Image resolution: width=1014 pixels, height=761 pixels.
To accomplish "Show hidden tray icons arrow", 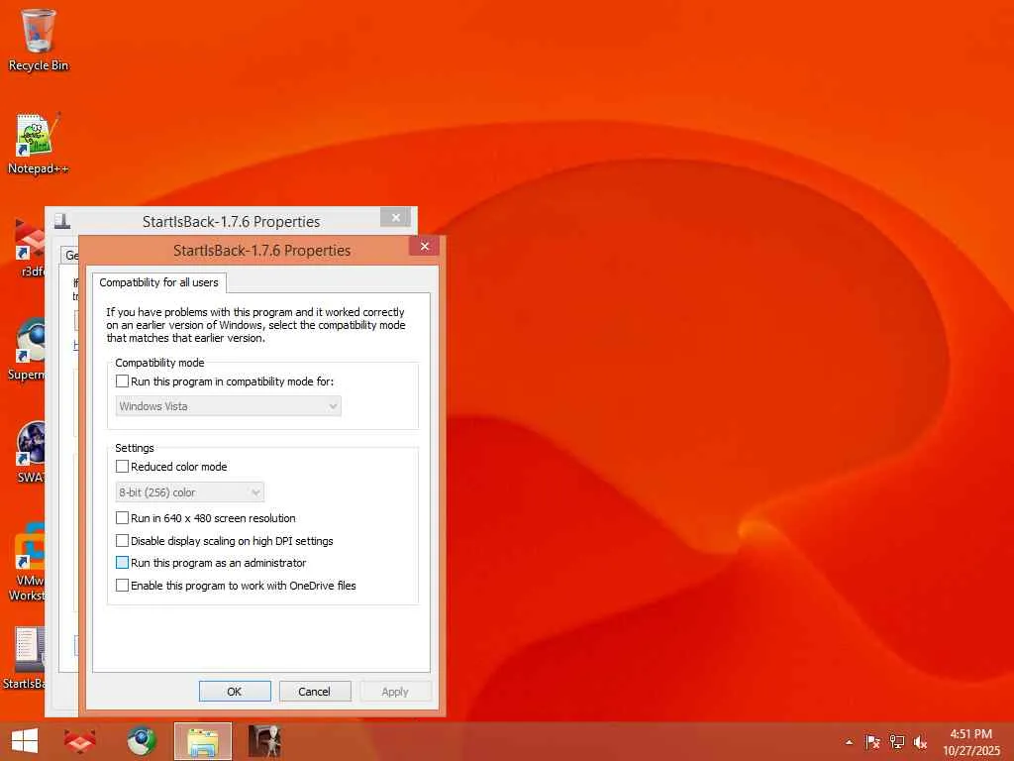I will coord(849,742).
